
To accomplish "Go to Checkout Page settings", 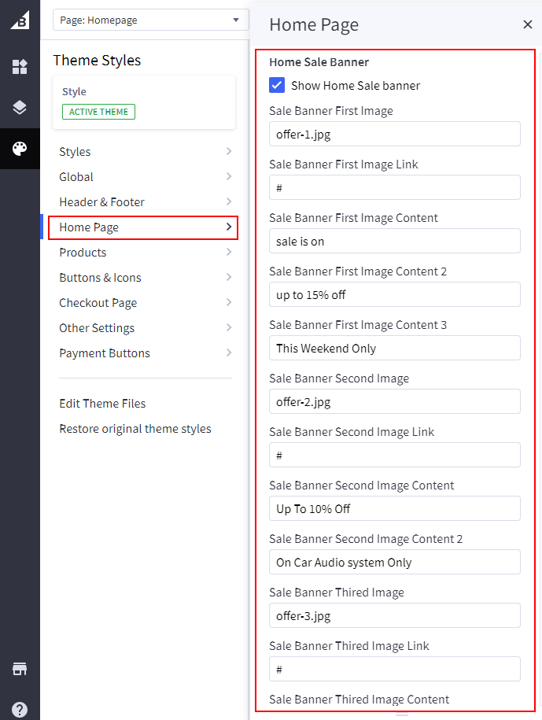I will pyautogui.click(x=146, y=303).
